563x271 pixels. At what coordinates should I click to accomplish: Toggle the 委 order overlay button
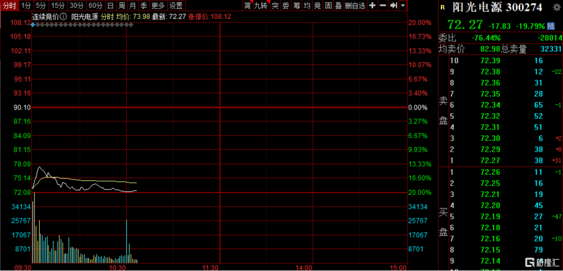[x=286, y=6]
